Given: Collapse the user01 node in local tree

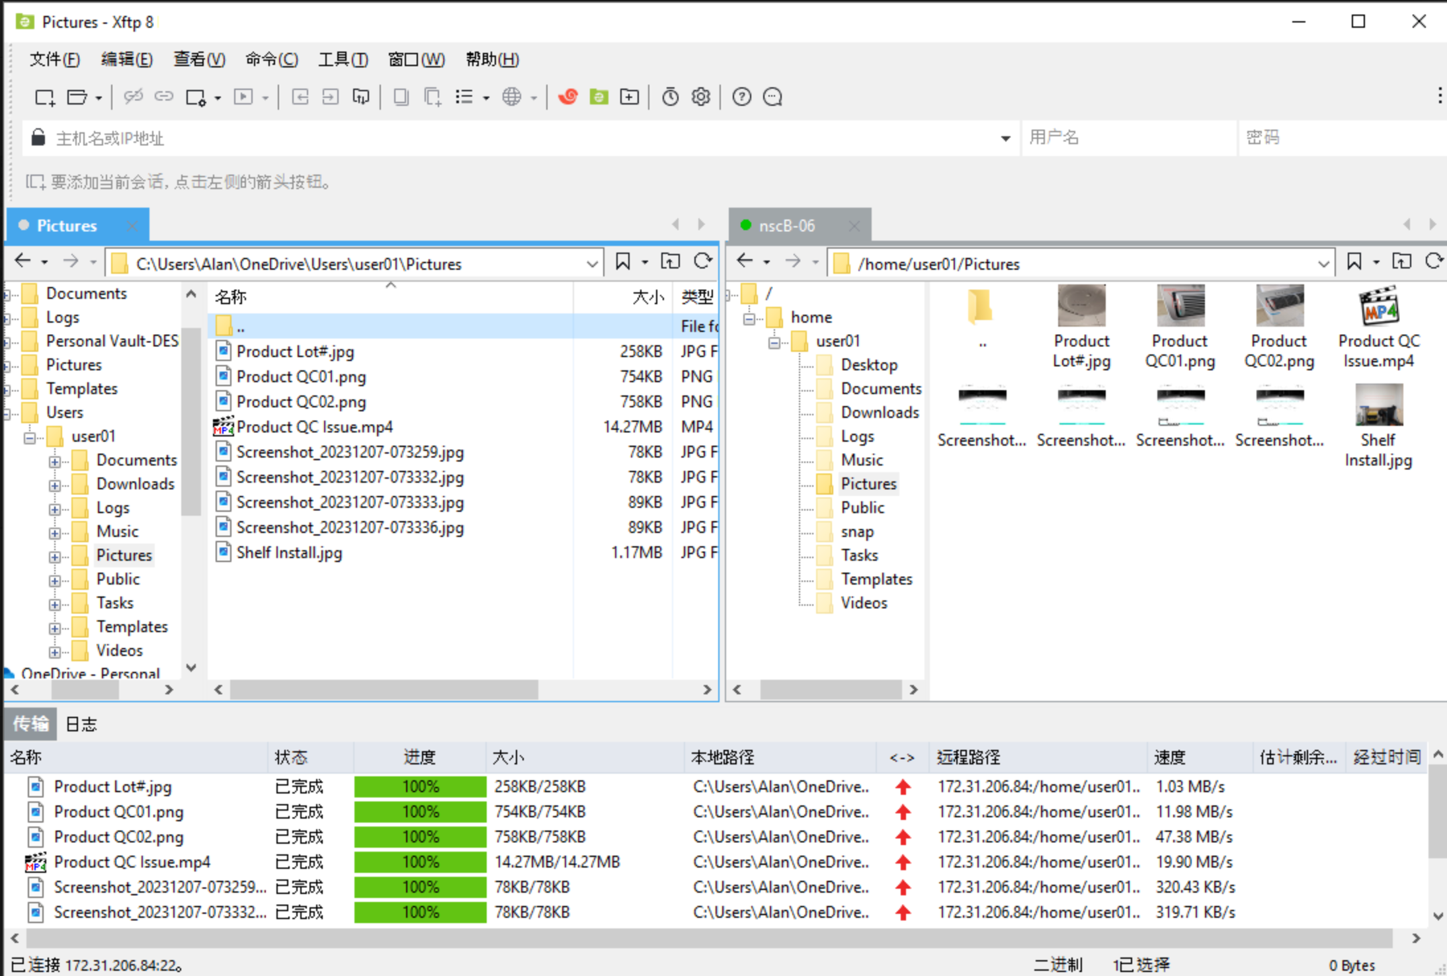Looking at the screenshot, I should point(30,438).
